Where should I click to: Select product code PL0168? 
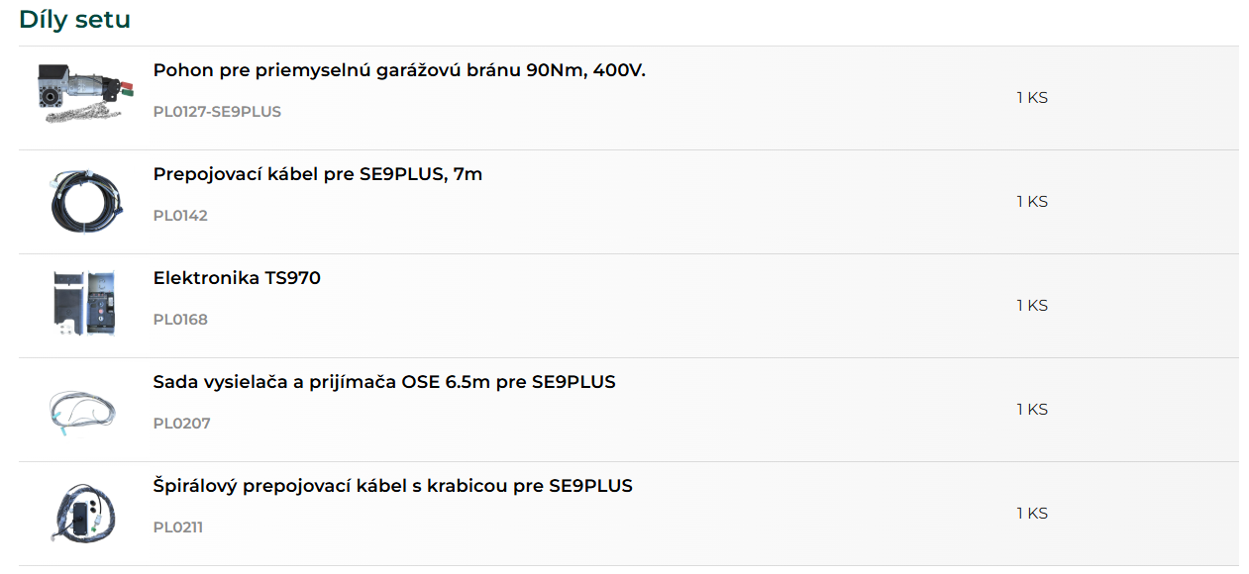click(x=180, y=320)
